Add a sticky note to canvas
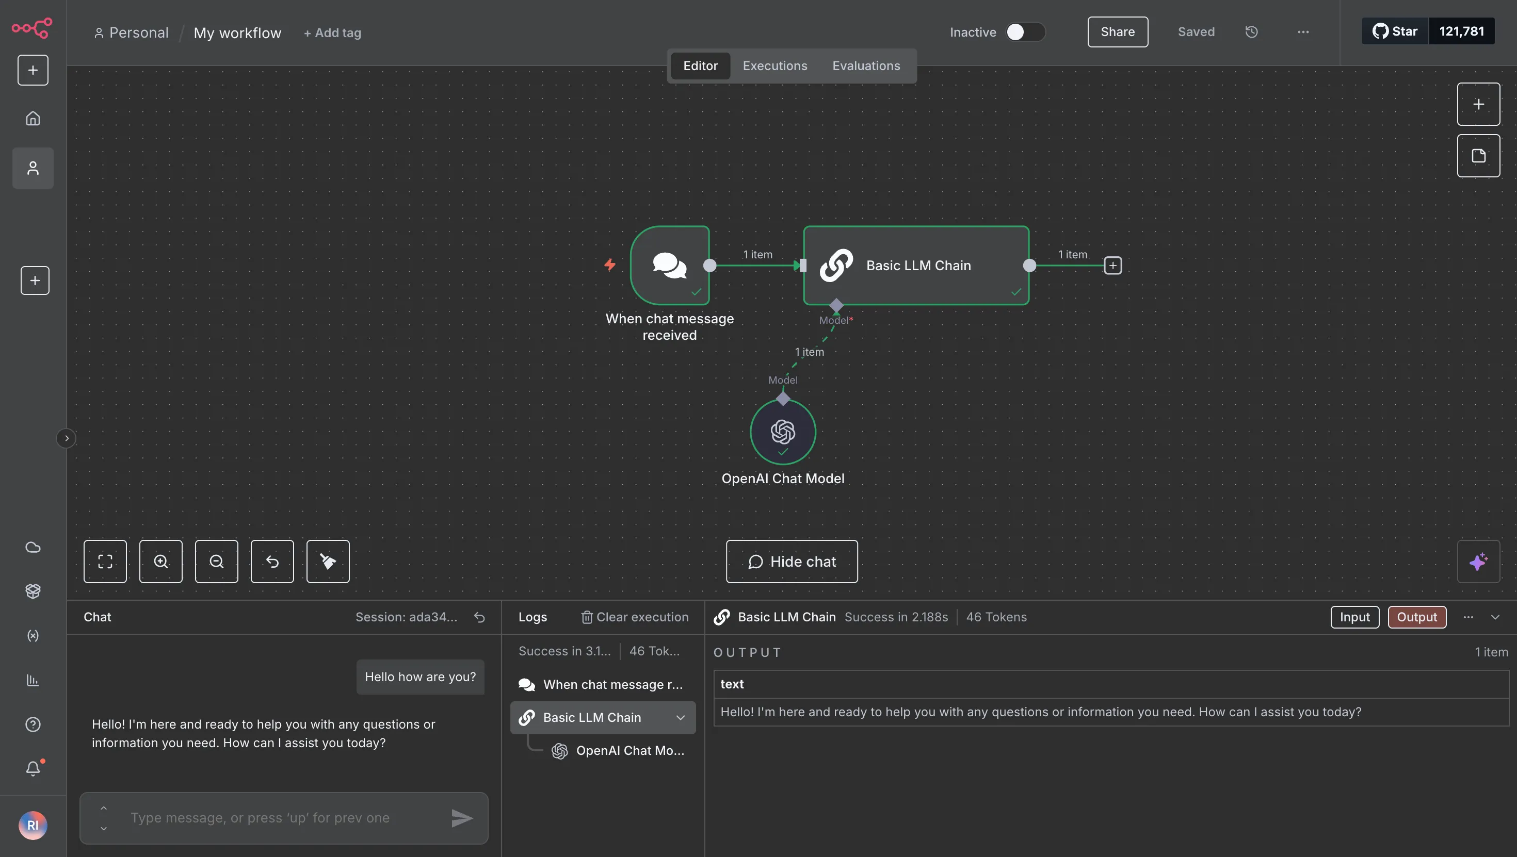Image resolution: width=1517 pixels, height=857 pixels. pyautogui.click(x=1478, y=155)
